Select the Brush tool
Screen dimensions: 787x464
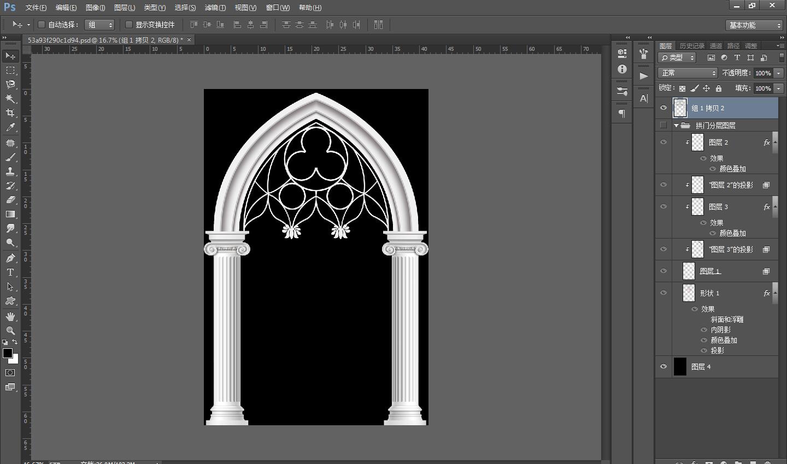pyautogui.click(x=10, y=157)
